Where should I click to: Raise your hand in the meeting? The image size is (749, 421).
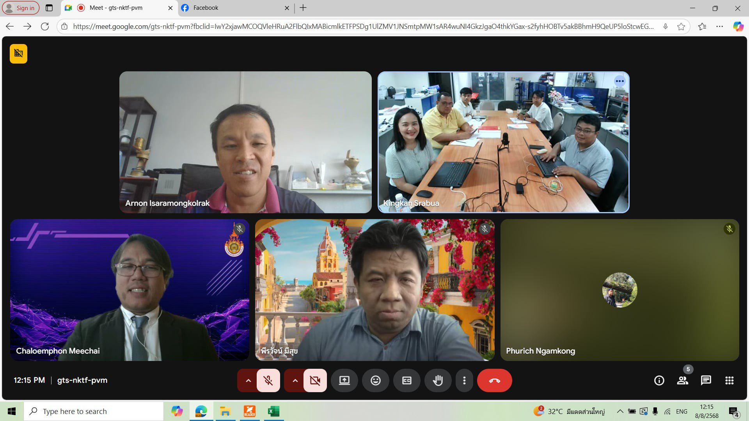[438, 380]
